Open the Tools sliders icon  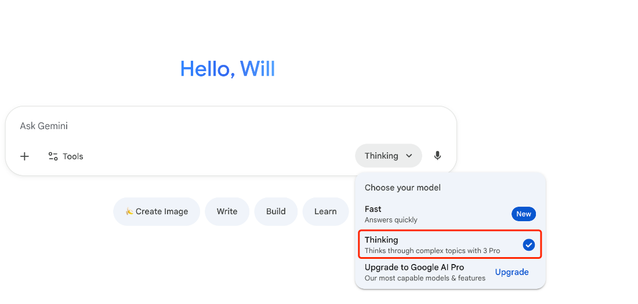(53, 156)
